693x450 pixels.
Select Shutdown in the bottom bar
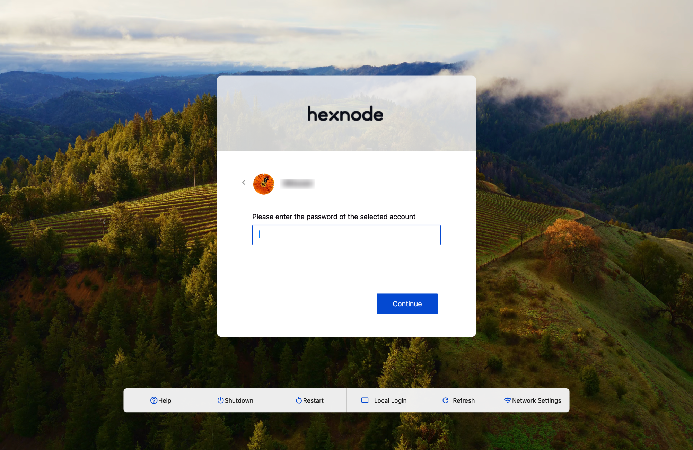click(x=235, y=400)
